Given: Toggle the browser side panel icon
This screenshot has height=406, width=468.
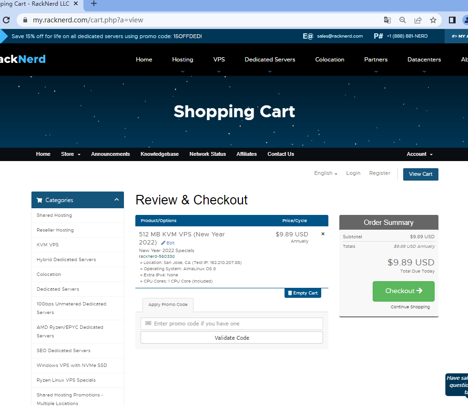Looking at the screenshot, I should pyautogui.click(x=452, y=20).
